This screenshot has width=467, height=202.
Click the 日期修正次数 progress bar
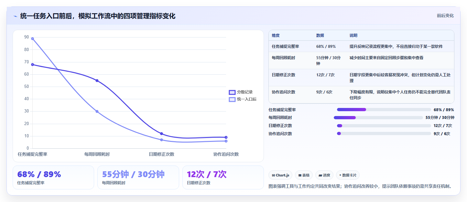[384, 126]
